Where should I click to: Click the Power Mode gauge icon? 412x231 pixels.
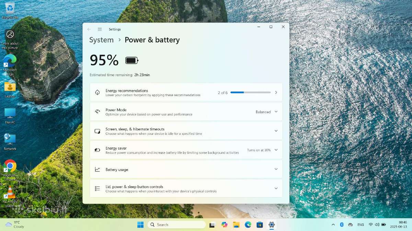[98, 112]
